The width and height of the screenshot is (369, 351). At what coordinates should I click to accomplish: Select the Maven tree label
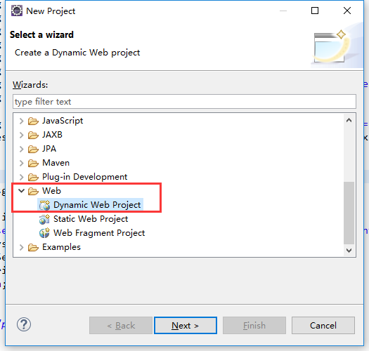point(56,163)
